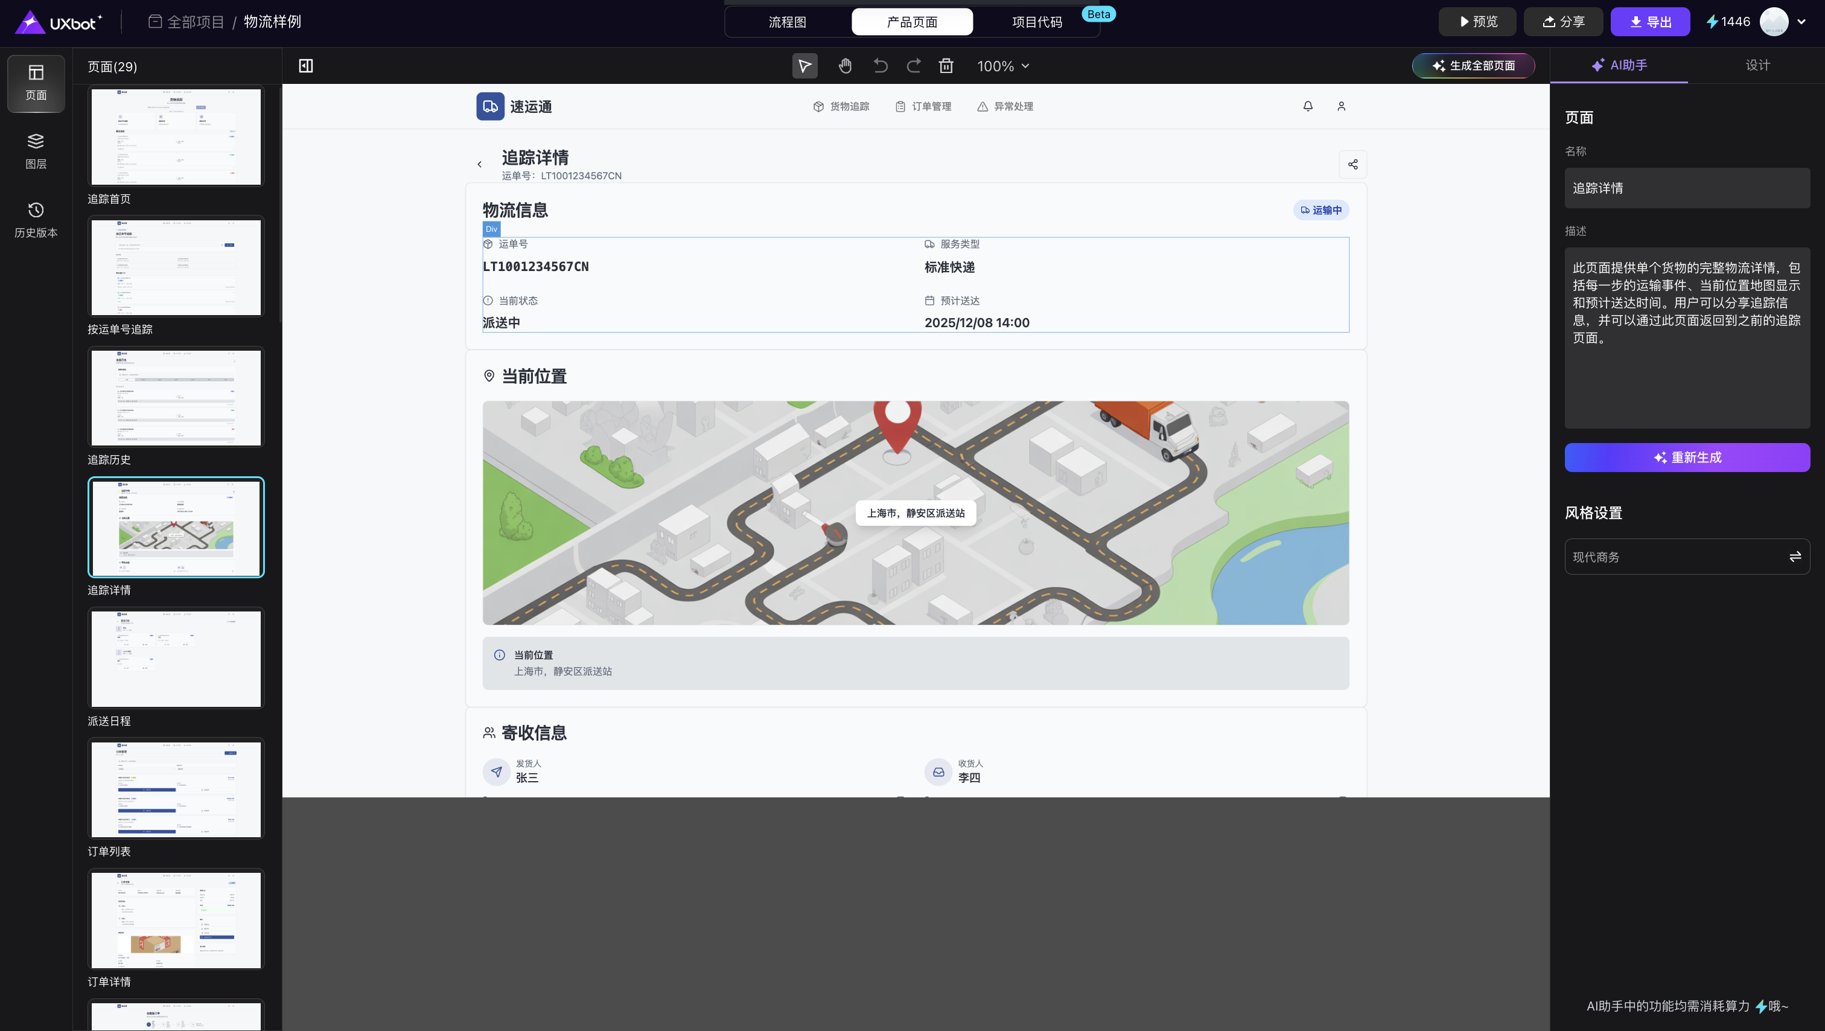This screenshot has height=1031, width=1825.
Task: Click the redo arrow icon
Action: (x=913, y=66)
